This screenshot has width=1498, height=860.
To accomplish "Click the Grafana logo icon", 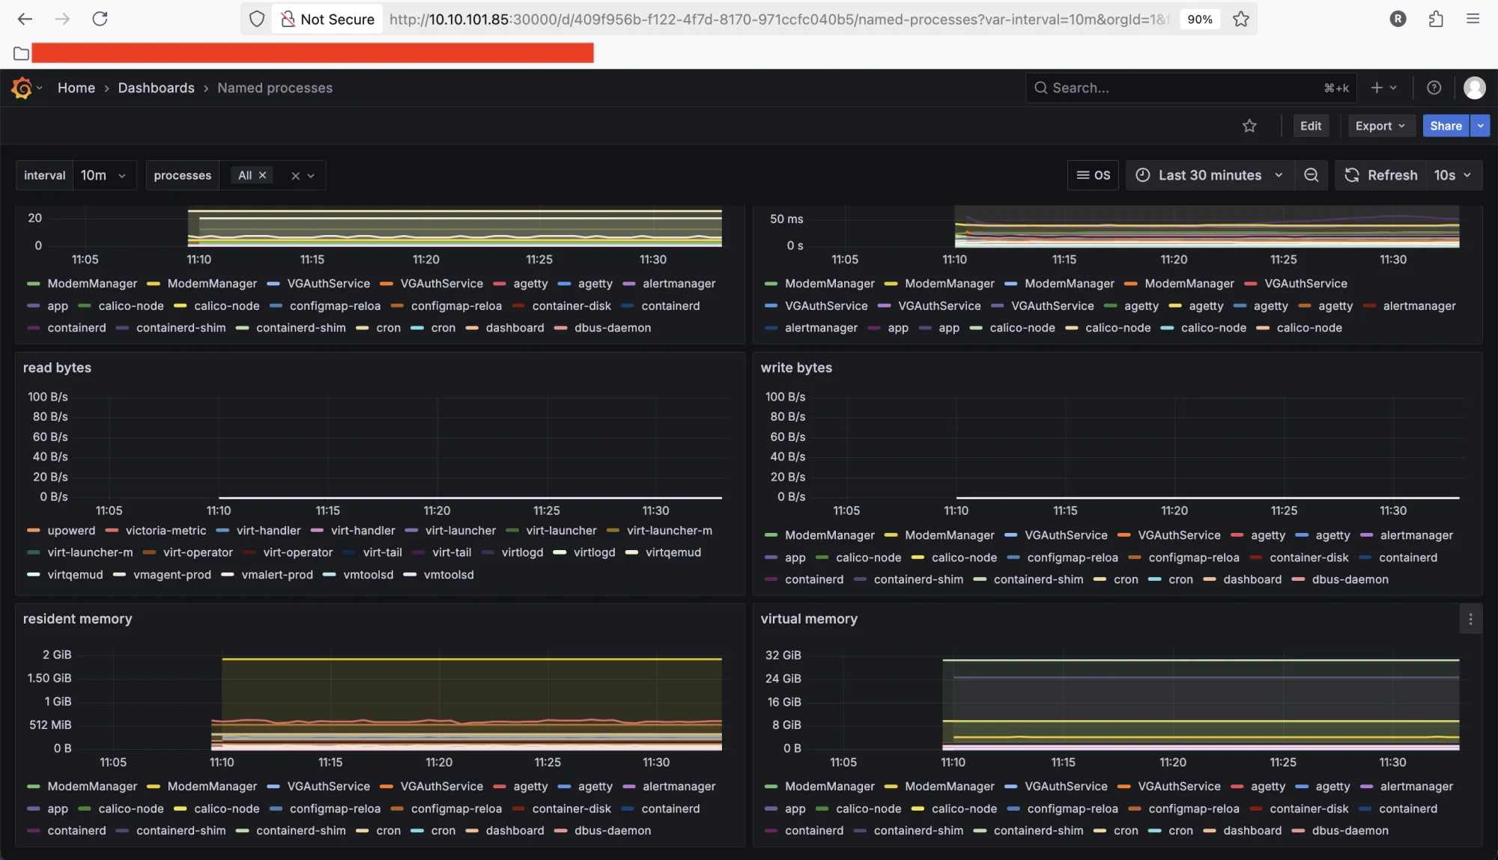I will click(22, 88).
